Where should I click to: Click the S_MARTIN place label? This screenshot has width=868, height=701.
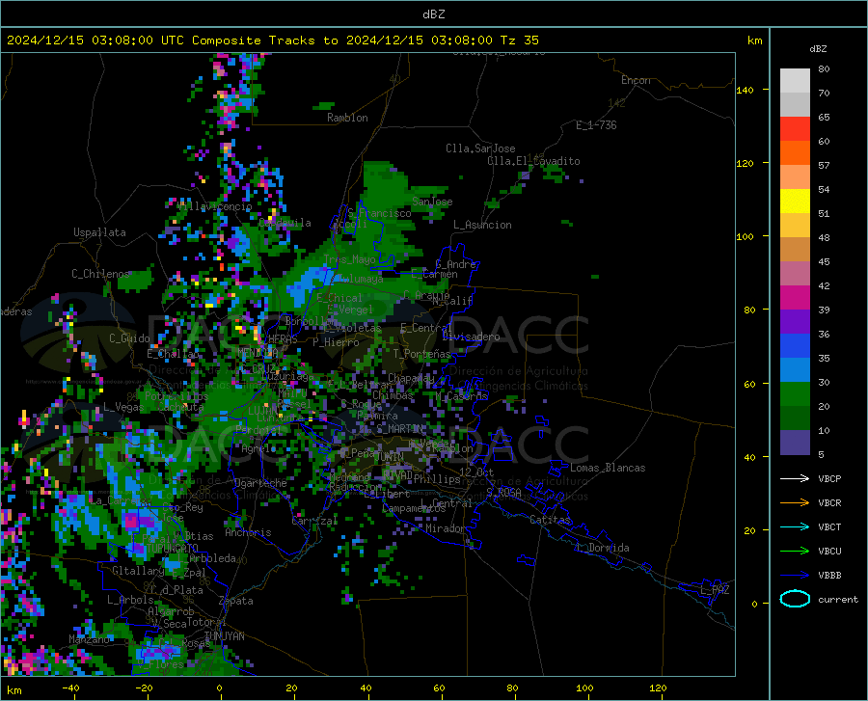coord(401,429)
